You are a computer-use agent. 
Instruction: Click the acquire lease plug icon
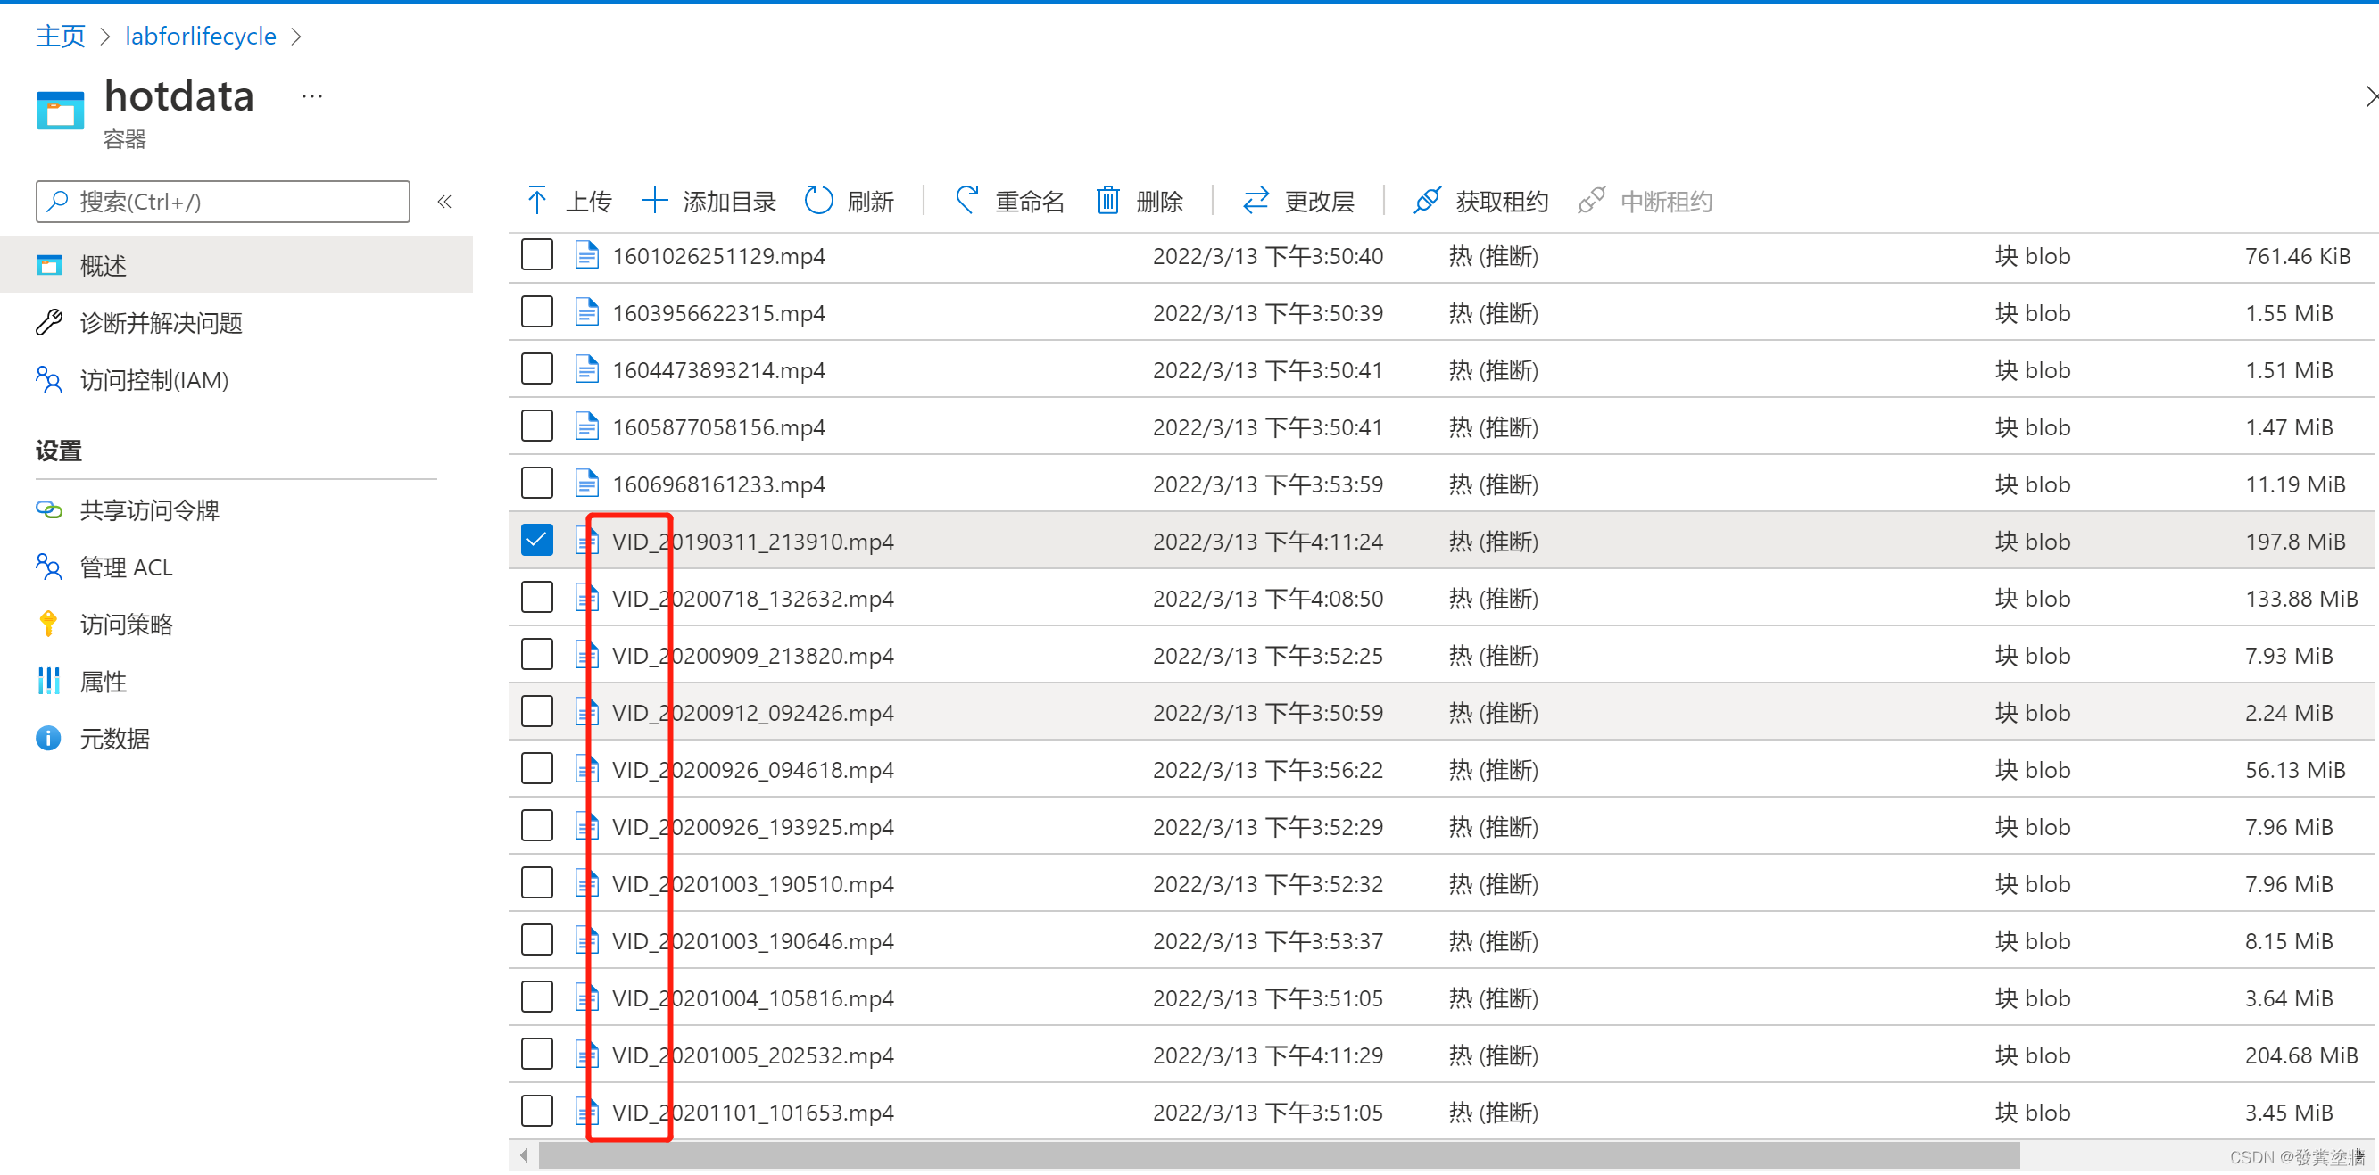pos(1427,201)
